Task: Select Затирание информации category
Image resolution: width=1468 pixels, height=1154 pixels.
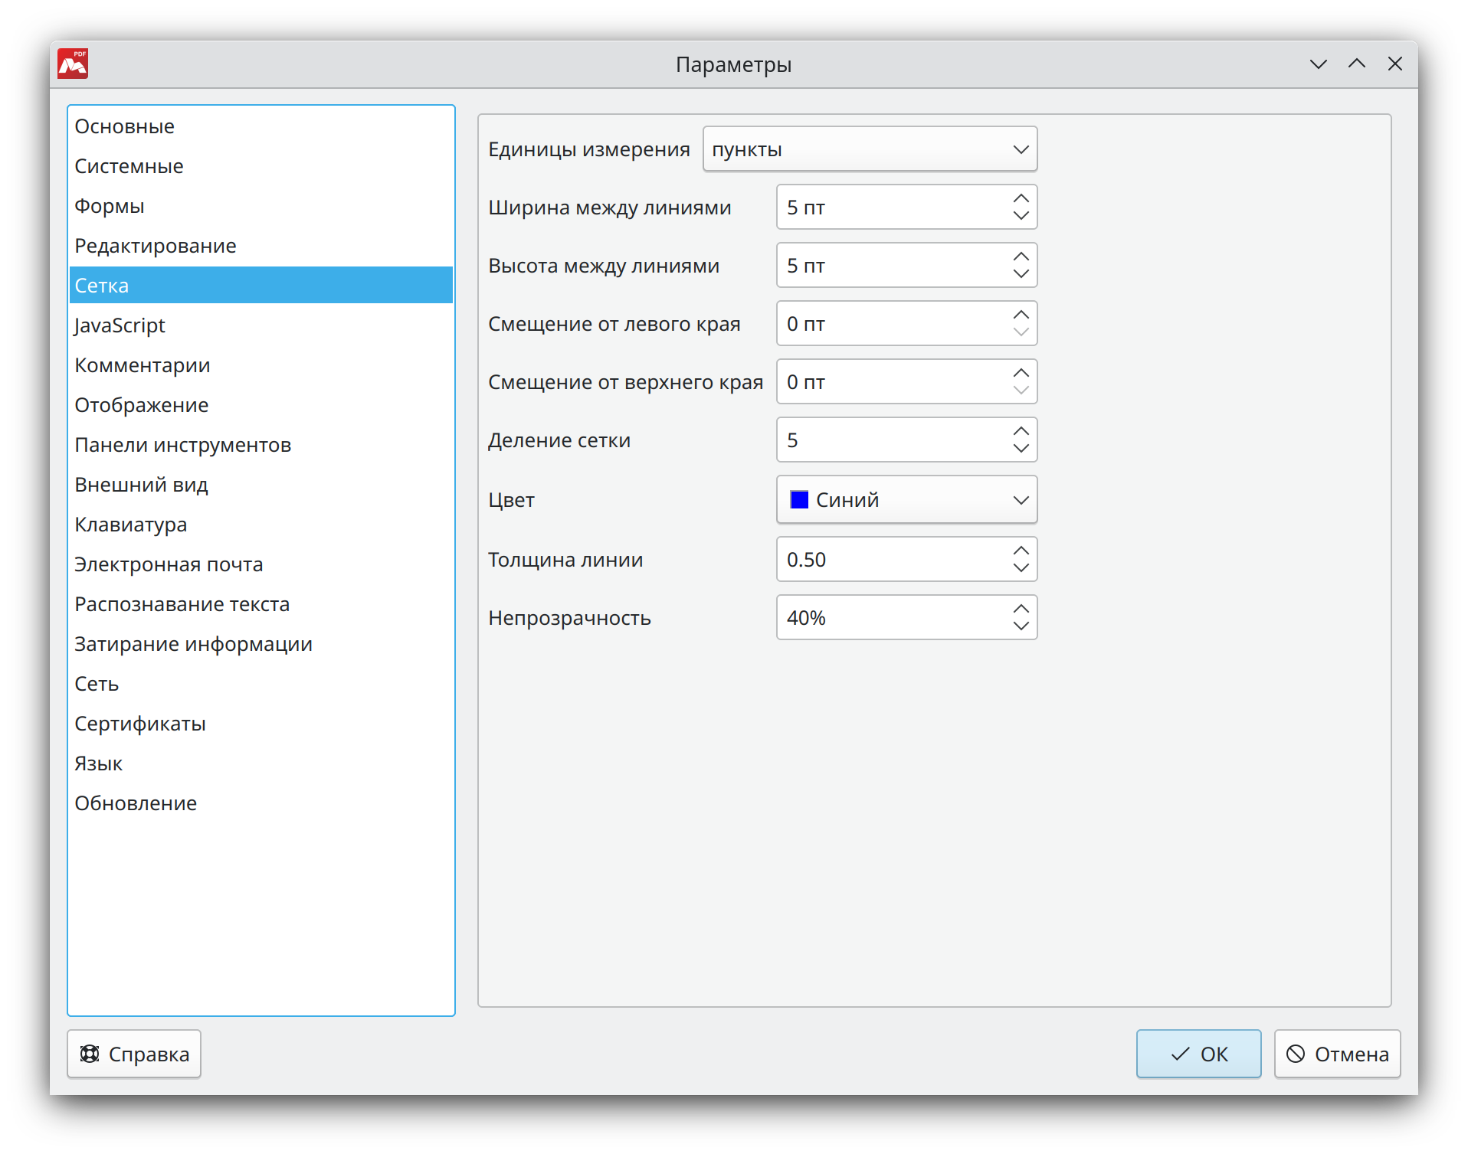Action: (261, 644)
